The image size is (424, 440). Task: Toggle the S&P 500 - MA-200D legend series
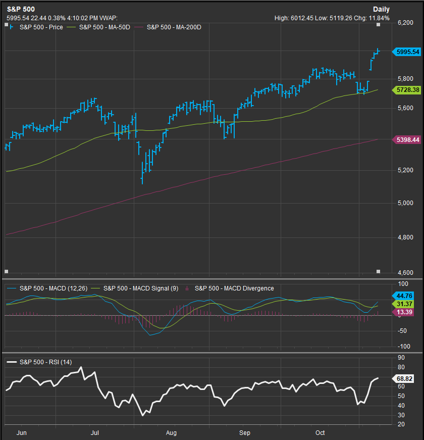click(174, 27)
